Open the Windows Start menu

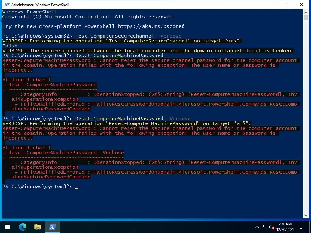pyautogui.click(x=7, y=227)
